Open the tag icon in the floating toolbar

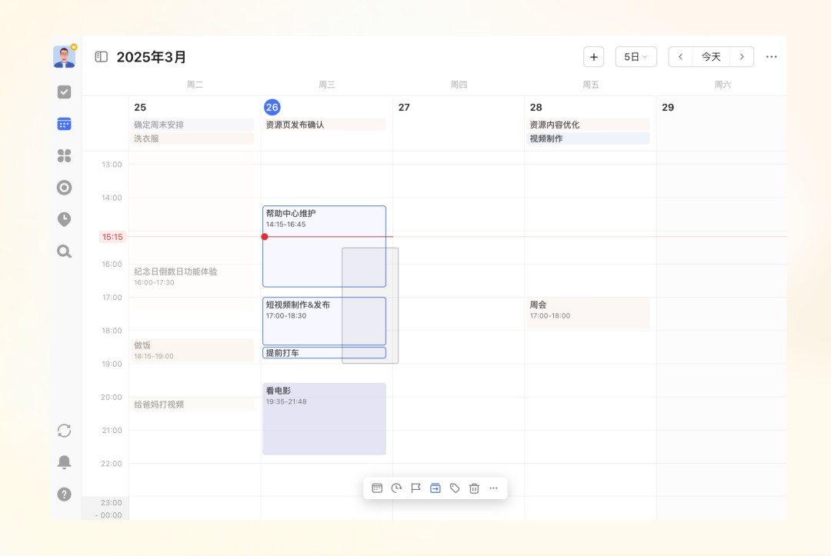point(454,488)
